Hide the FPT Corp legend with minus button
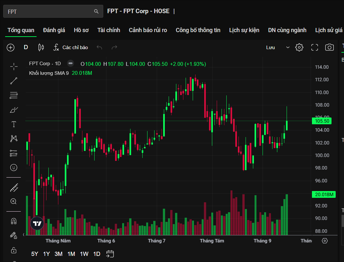This screenshot has width=344, height=262. [71, 64]
